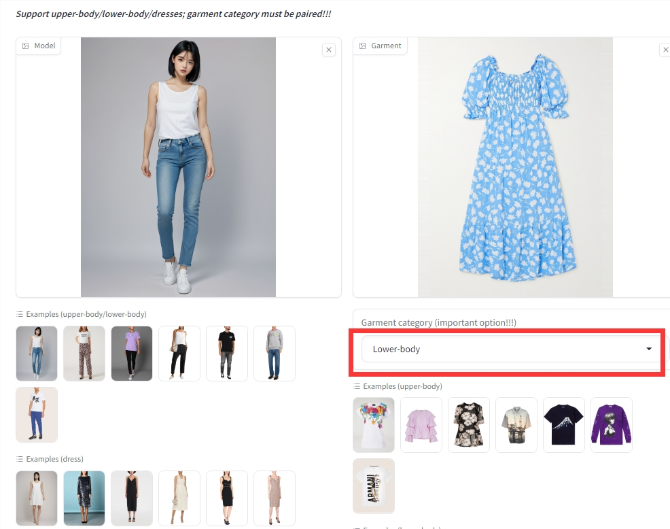Click the blue floral dress garment image
This screenshot has height=529, width=670.
(515, 167)
